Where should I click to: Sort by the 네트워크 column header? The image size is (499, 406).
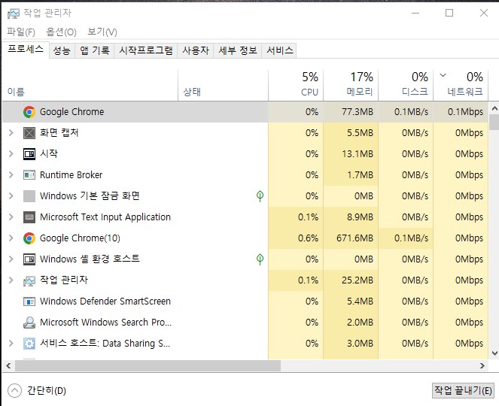click(461, 85)
